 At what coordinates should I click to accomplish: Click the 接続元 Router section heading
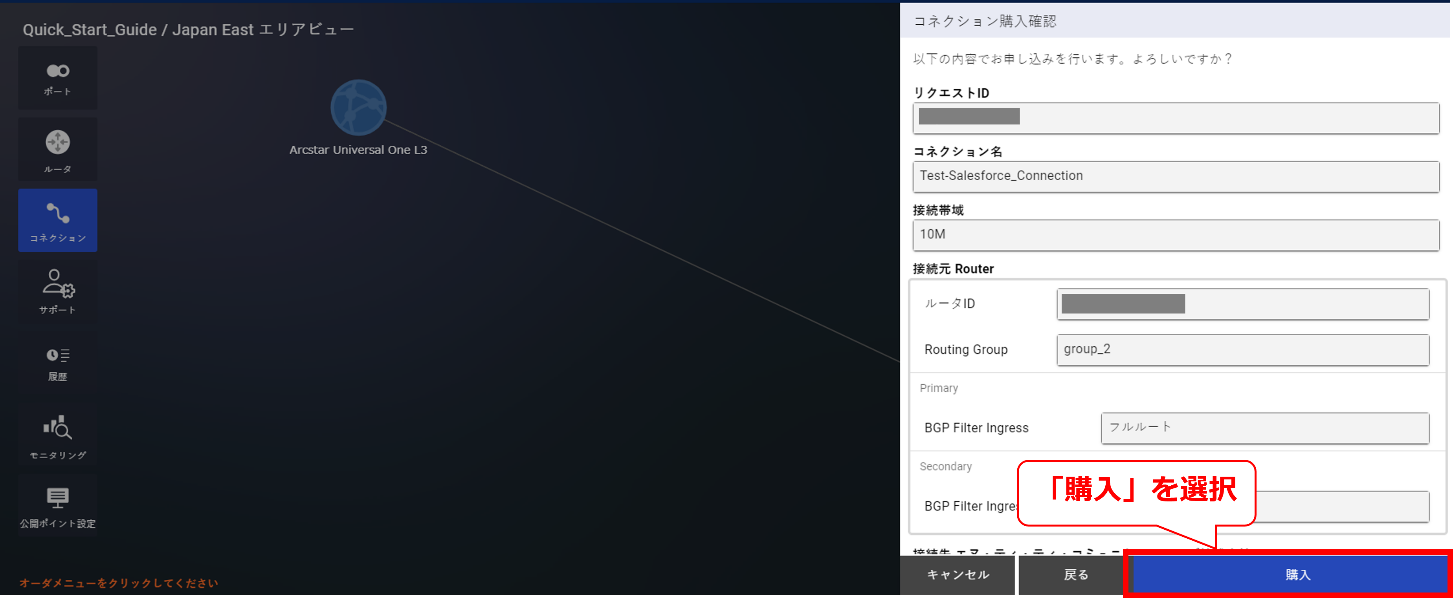pos(953,269)
